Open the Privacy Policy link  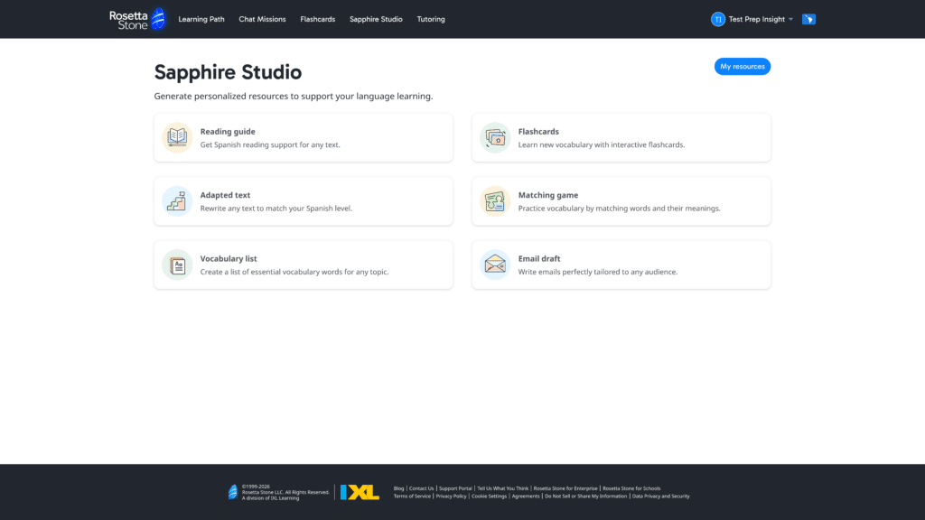(x=452, y=496)
